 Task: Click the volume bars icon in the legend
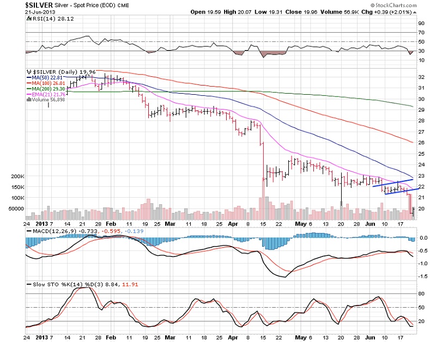[29, 100]
